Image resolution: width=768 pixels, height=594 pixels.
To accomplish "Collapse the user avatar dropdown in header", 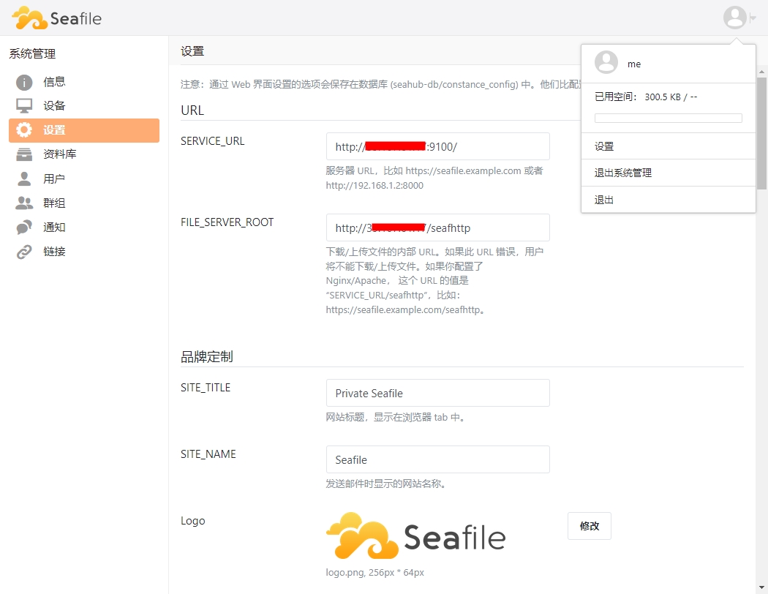I will click(736, 18).
